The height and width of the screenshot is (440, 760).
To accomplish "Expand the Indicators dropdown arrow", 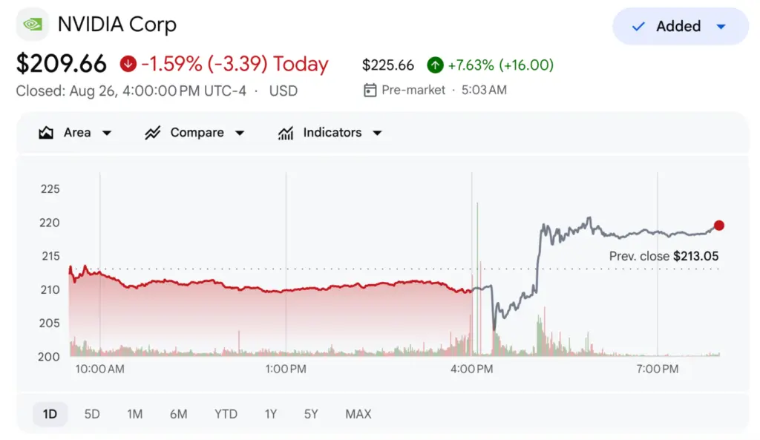I will (x=377, y=133).
